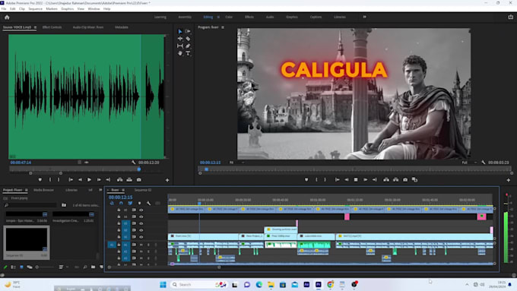
Task: Toggle Snap in timeline
Action: pyautogui.click(x=121, y=204)
